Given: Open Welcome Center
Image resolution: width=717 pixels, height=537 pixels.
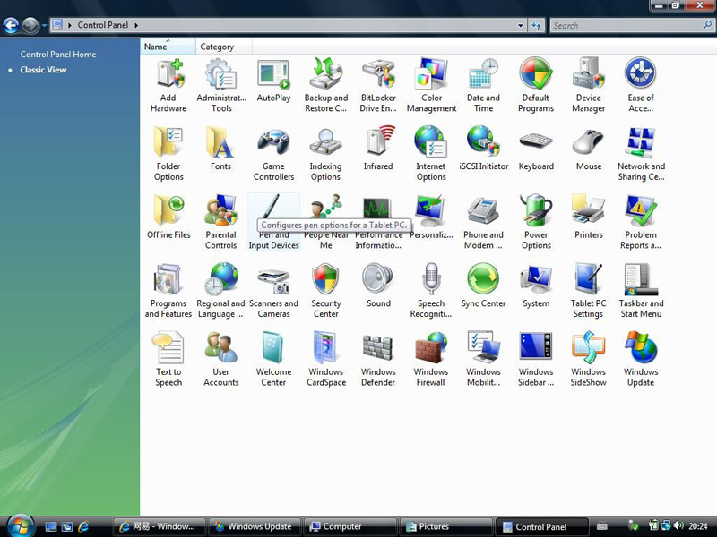Looking at the screenshot, I should [273, 360].
